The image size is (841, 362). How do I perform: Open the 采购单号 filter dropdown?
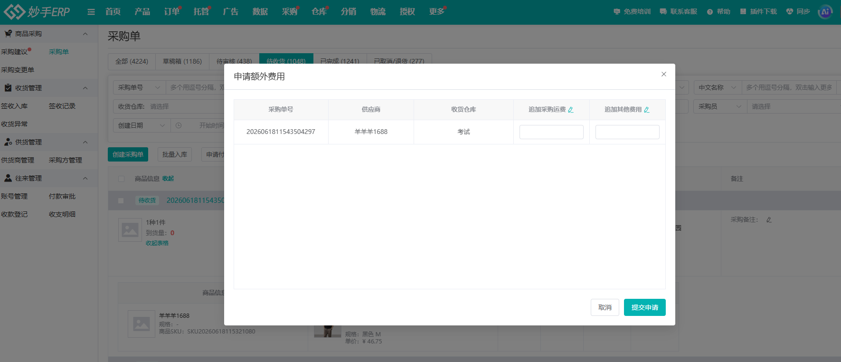coord(139,87)
